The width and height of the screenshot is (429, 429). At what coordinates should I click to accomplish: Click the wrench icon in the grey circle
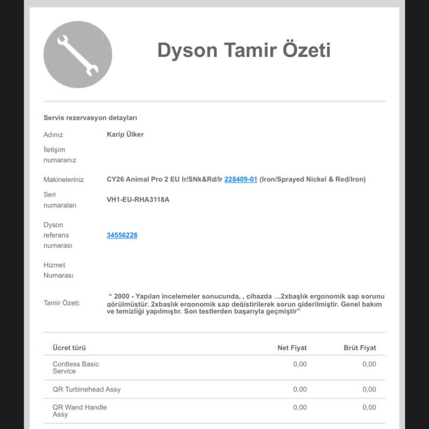[x=78, y=55]
